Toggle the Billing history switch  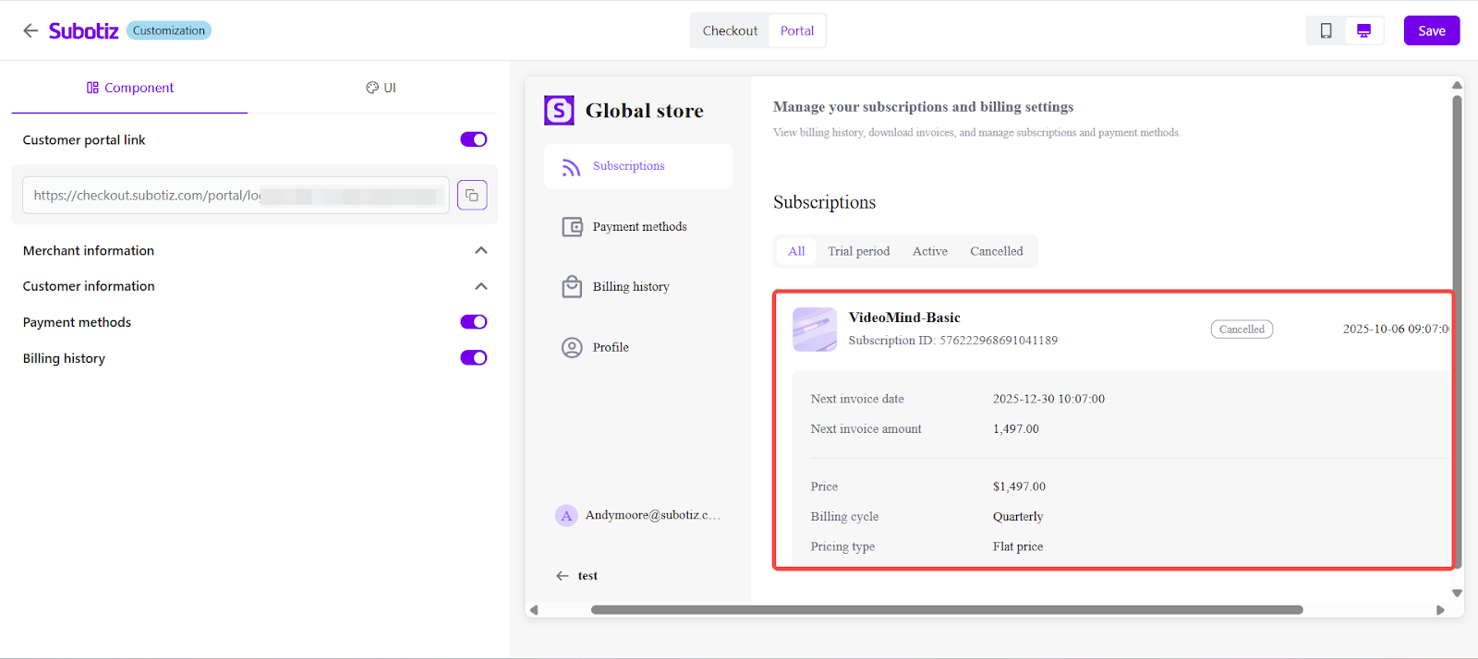pos(474,358)
